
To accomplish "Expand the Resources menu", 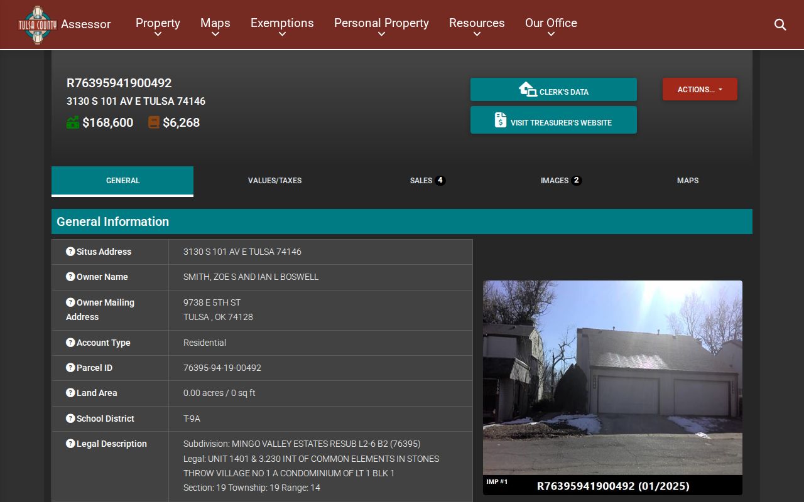I will click(x=477, y=26).
